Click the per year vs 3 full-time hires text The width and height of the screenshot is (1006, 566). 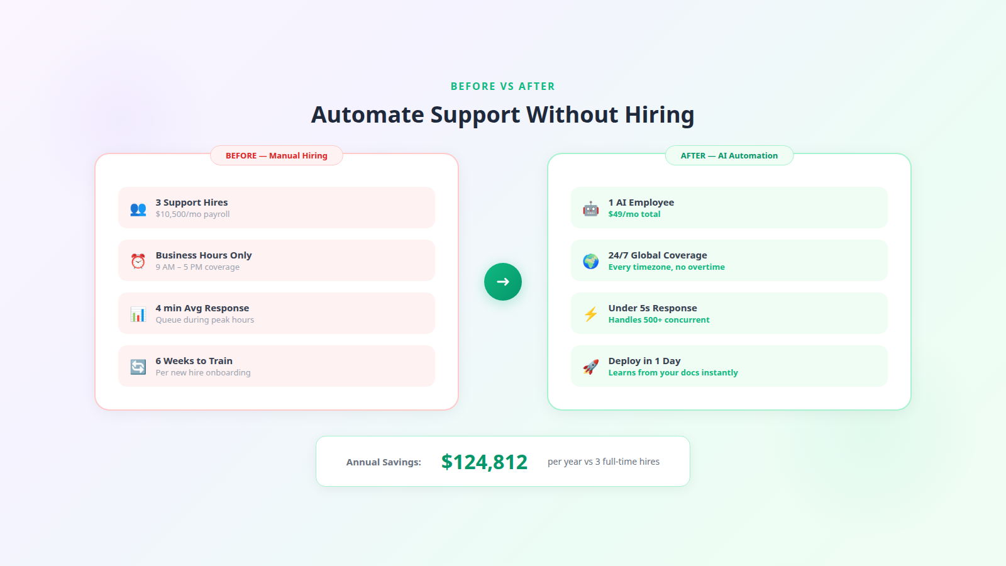pos(604,462)
